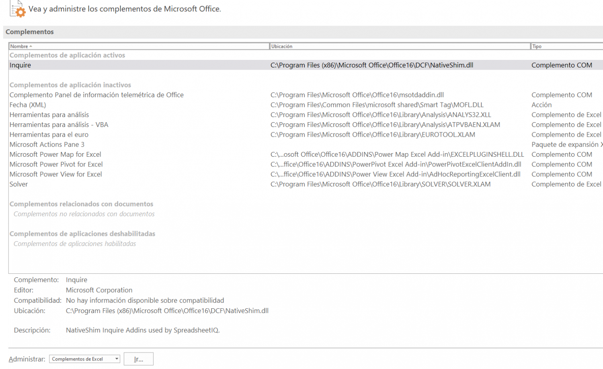Click Complementos de aplicación inactivos group heading

tap(70, 85)
